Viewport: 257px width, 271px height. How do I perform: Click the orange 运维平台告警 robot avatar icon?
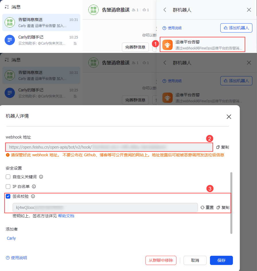(167, 45)
